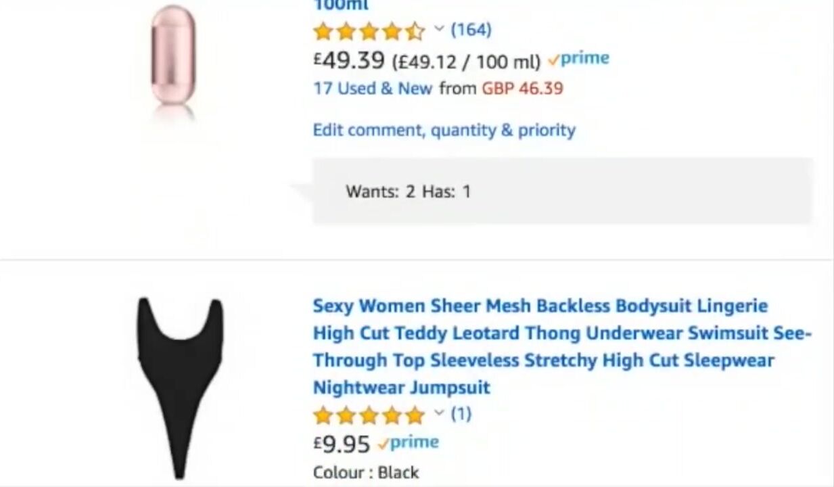Open the single review count link (1)

[461, 413]
